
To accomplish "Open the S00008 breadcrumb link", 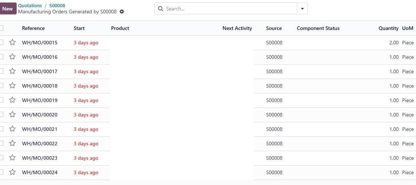I will pyautogui.click(x=57, y=5).
